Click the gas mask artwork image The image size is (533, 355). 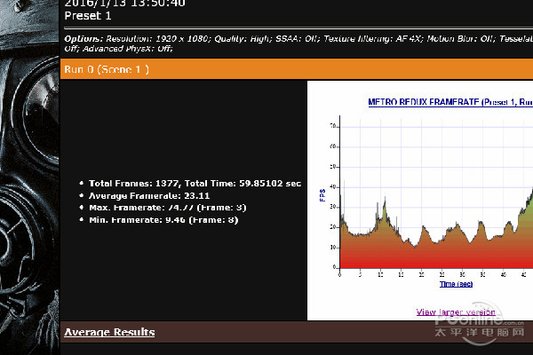click(x=29, y=177)
